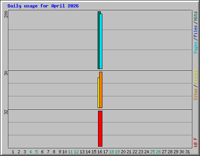Click the yellow Visits bar
200x156 pixels.
98,93
